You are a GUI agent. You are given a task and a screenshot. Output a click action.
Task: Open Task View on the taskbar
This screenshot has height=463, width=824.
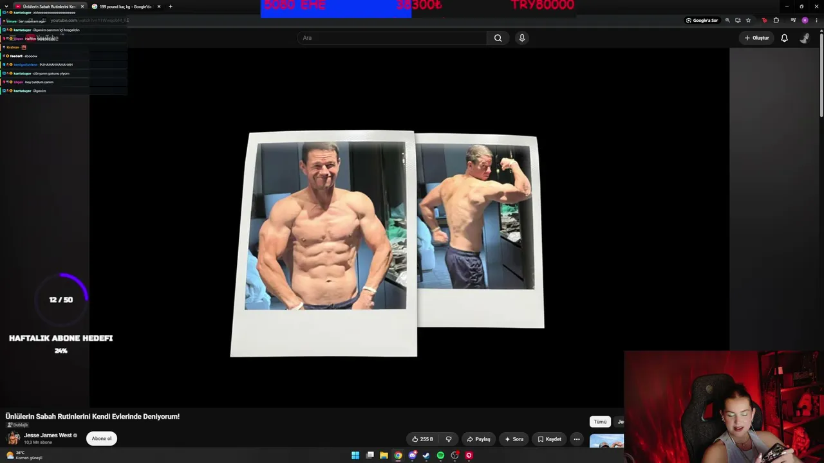click(x=370, y=455)
